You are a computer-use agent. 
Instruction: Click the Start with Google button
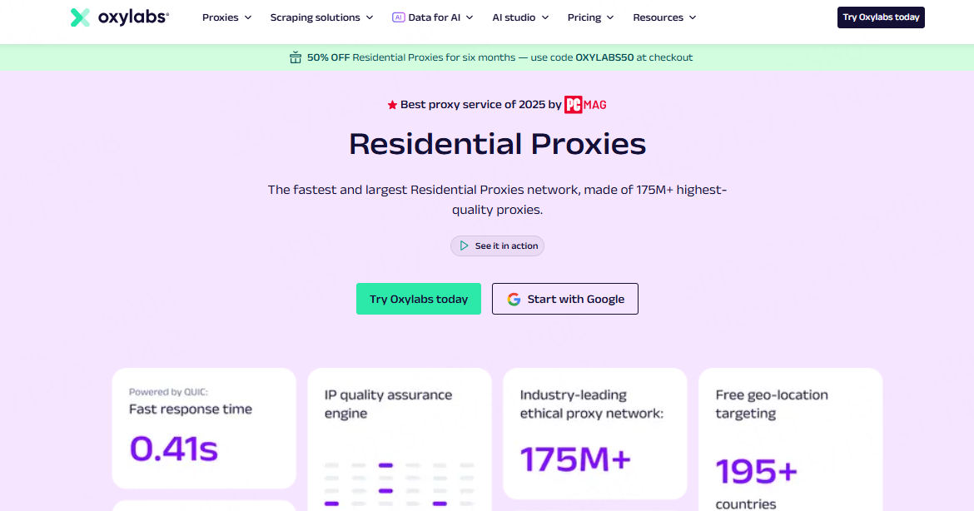click(564, 300)
